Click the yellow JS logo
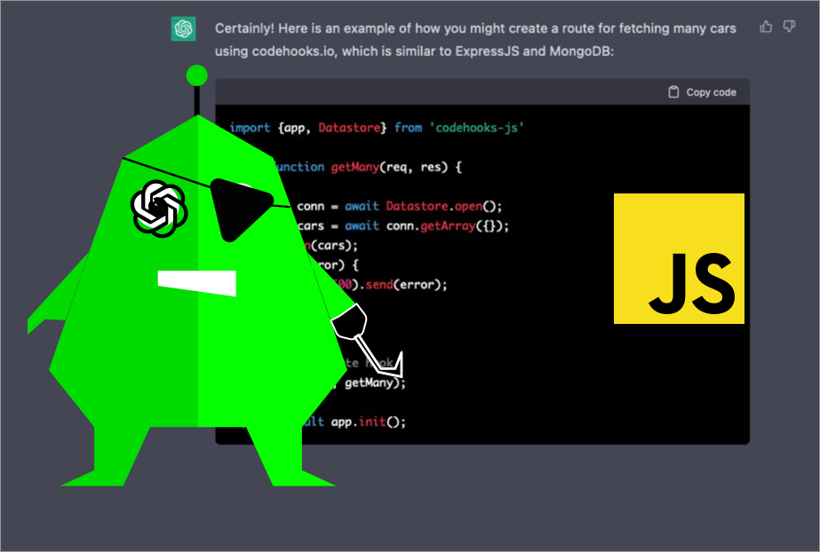The height and width of the screenshot is (552, 820). [679, 258]
